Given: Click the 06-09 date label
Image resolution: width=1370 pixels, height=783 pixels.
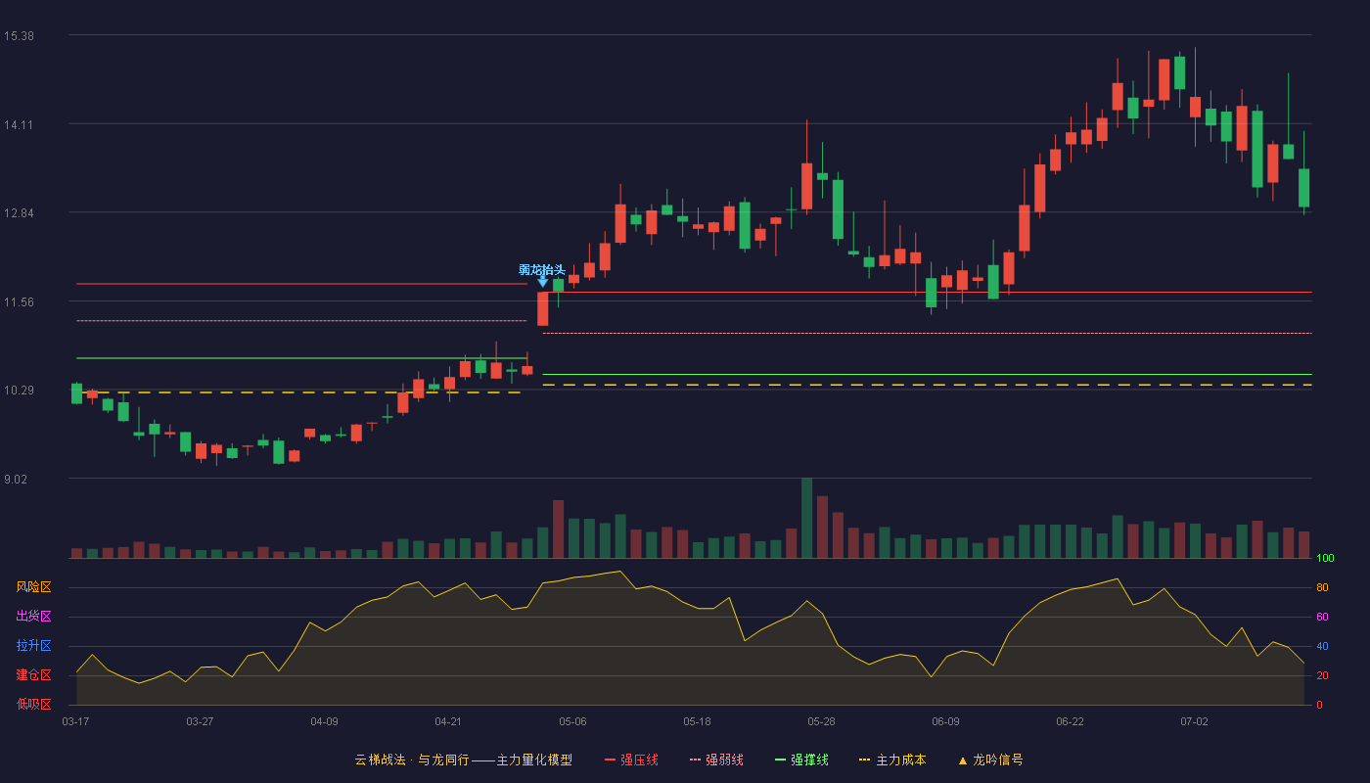Looking at the screenshot, I should 945,721.
